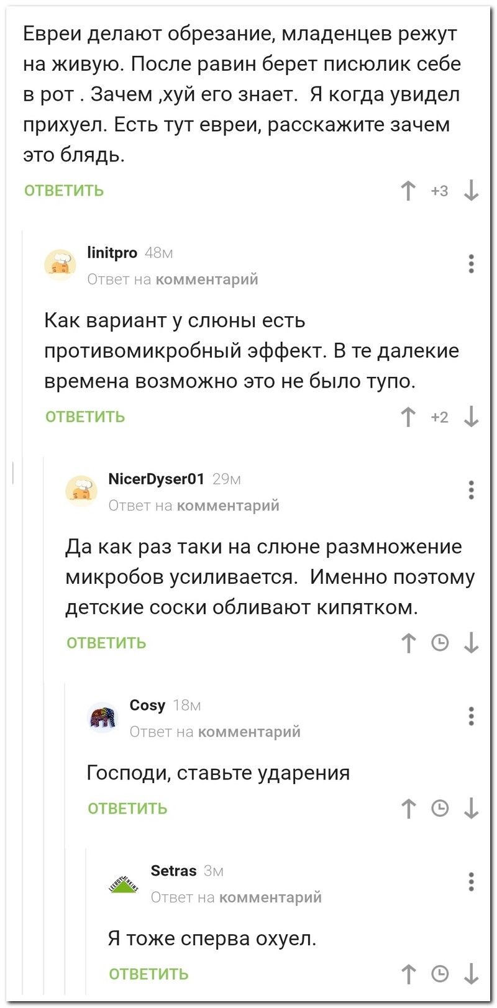Viewport: 497px width, 1008px height.
Task: Upvote linitpro's comment
Action: [x=408, y=417]
